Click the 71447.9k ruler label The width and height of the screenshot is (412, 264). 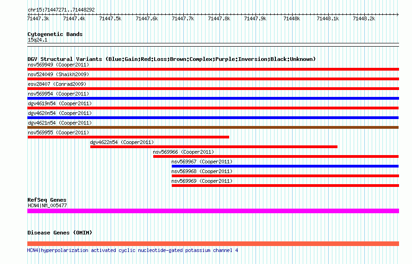[x=255, y=18]
